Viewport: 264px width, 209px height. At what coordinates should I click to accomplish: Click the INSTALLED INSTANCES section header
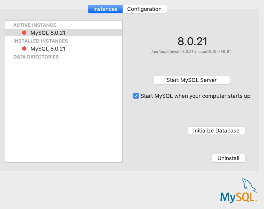[41, 41]
